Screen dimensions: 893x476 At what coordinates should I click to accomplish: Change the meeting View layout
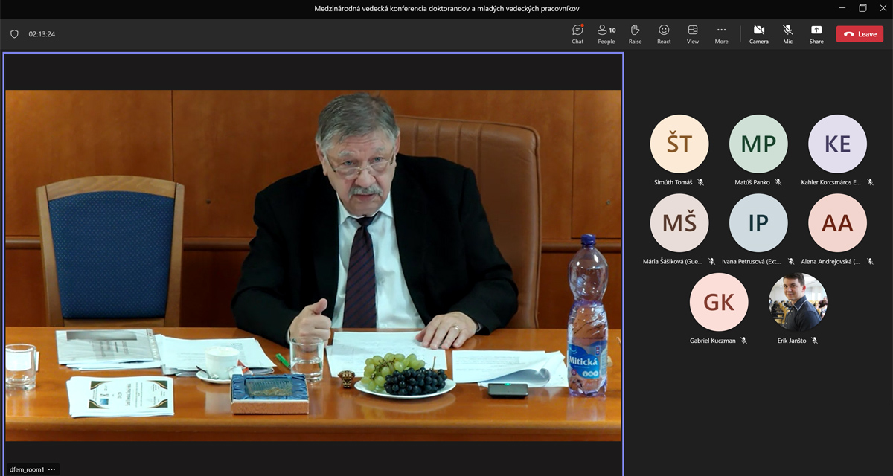point(693,33)
